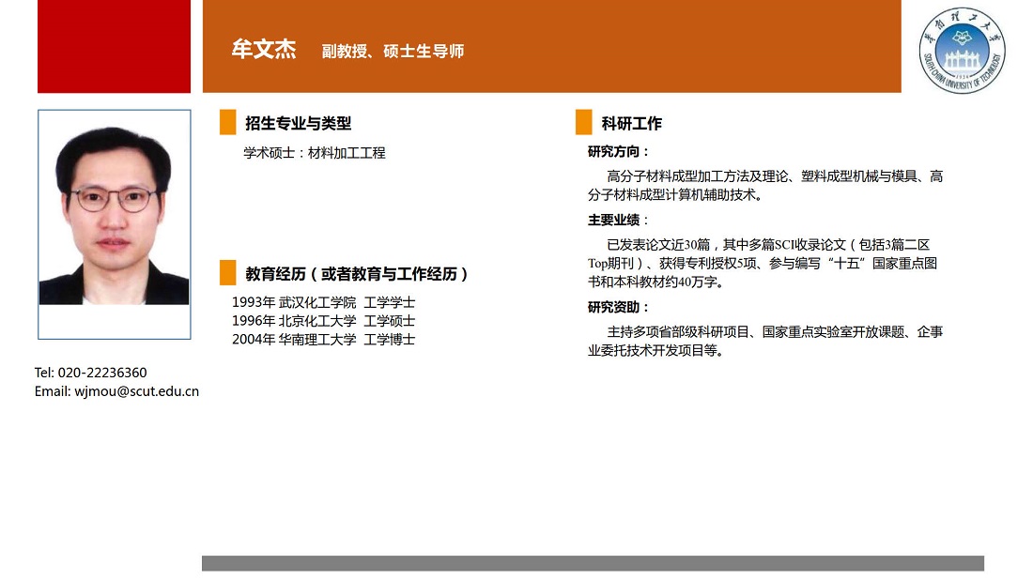
Task: Click the 2004年 华南理工大学 entry
Action: (323, 340)
